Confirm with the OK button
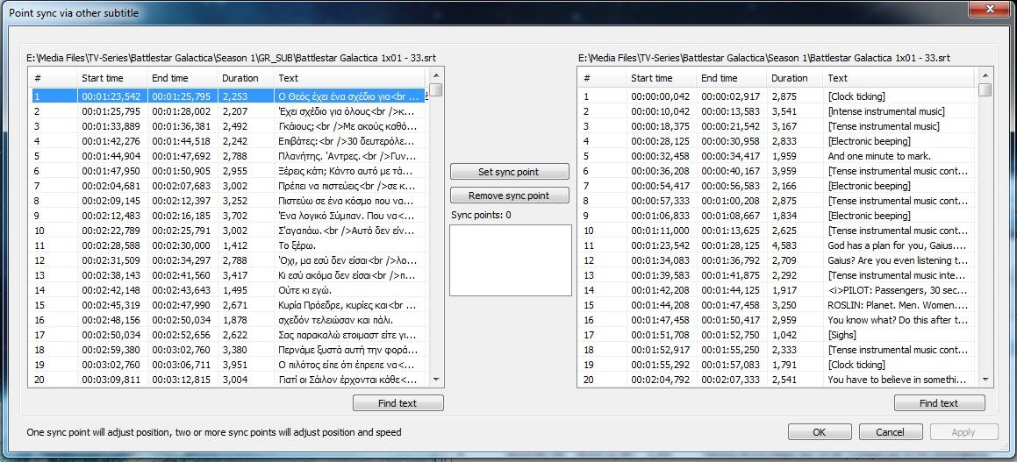The image size is (1017, 462). 820,431
